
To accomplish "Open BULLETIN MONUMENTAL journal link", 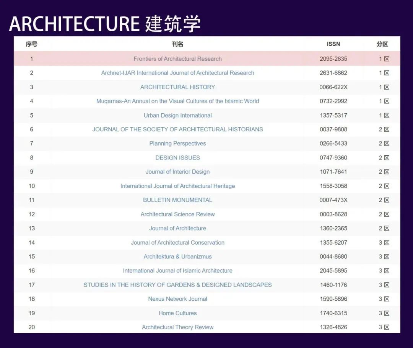I will coord(177,200).
